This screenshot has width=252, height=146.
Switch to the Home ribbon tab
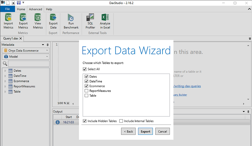coord(21,9)
